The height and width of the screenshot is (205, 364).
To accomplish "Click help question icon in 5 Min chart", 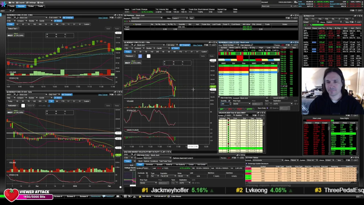I will coord(115,18).
